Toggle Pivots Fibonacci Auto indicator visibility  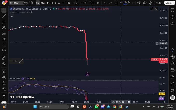[31, 12]
